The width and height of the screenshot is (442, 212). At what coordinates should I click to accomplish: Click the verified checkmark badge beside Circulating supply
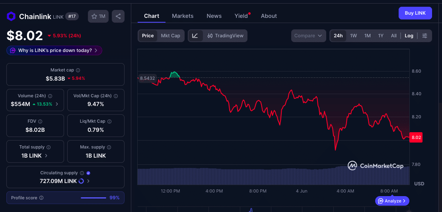coord(88,173)
